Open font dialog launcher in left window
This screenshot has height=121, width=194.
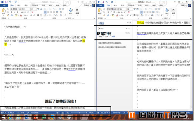coord(42,18)
